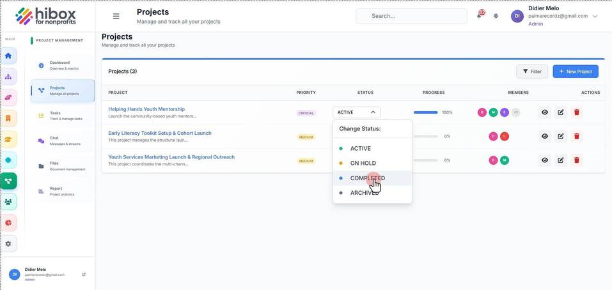View the Helping Hands Youth Mentorship project eye icon
Screen dimensions: 612x290
pos(545,112)
